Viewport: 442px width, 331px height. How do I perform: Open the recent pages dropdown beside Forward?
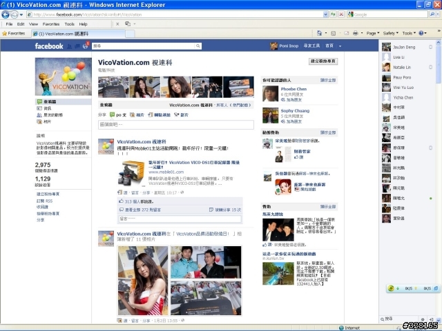pyautogui.click(x=21, y=14)
